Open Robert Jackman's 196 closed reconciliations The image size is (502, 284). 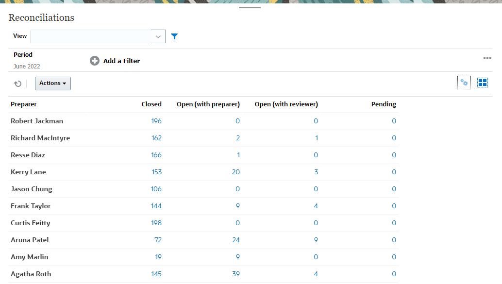(x=156, y=121)
